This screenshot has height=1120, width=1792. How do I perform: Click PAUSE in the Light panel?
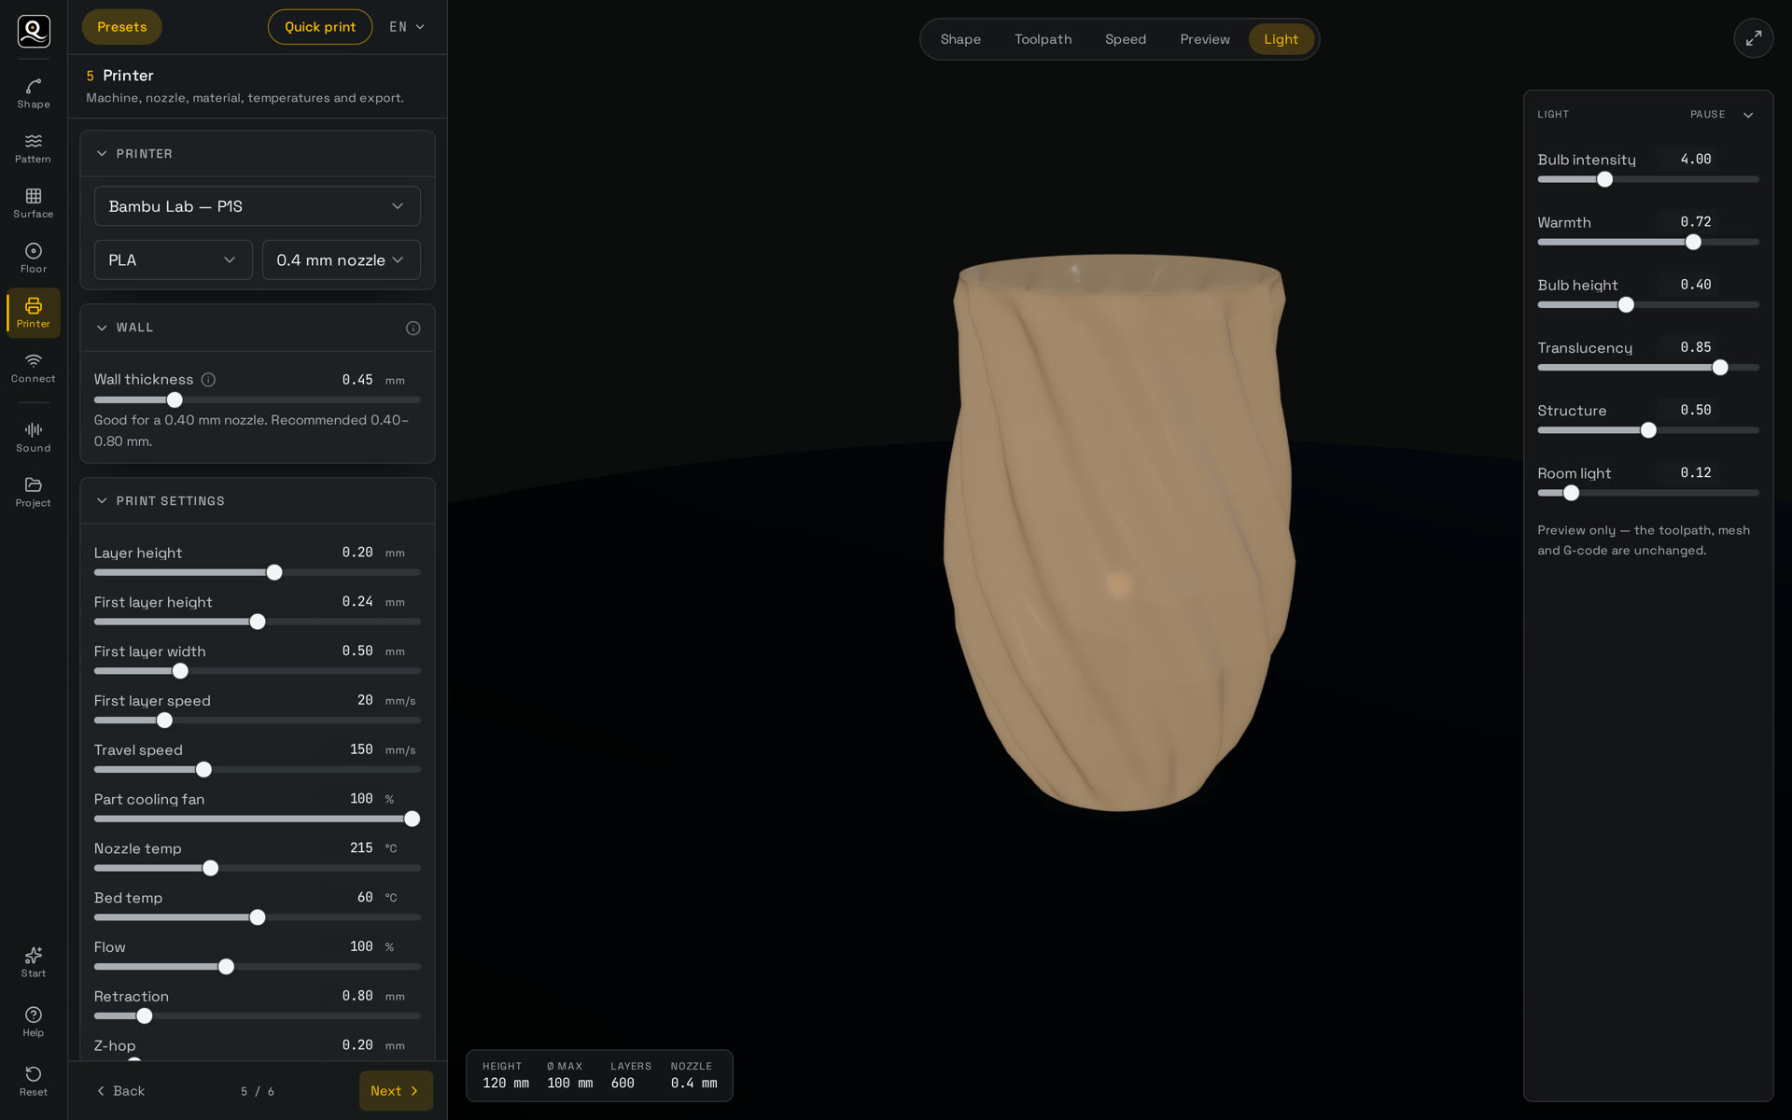click(1707, 115)
